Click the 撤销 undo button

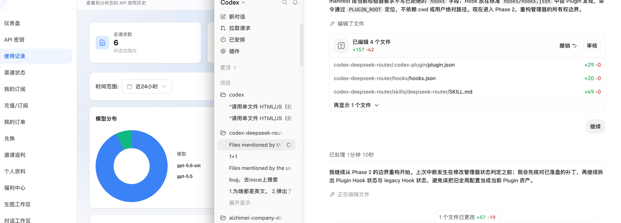pos(568,46)
